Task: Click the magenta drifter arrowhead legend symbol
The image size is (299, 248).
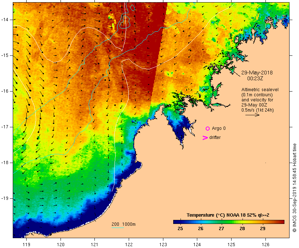Action: pyautogui.click(x=205, y=138)
